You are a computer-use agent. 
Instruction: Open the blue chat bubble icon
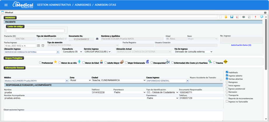(261, 17)
